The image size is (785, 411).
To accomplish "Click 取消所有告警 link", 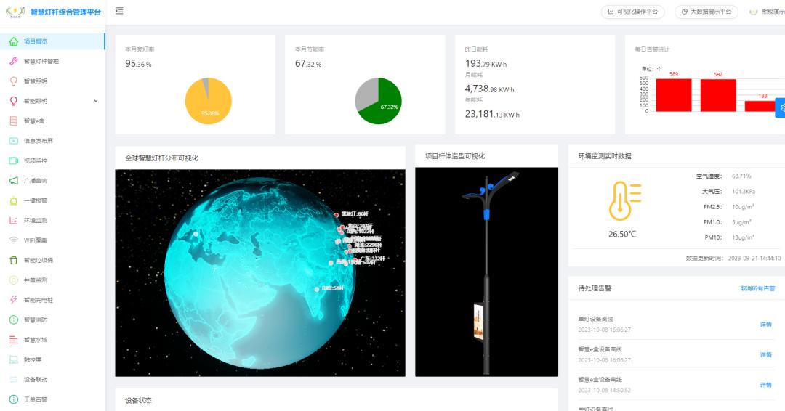I will click(x=757, y=288).
